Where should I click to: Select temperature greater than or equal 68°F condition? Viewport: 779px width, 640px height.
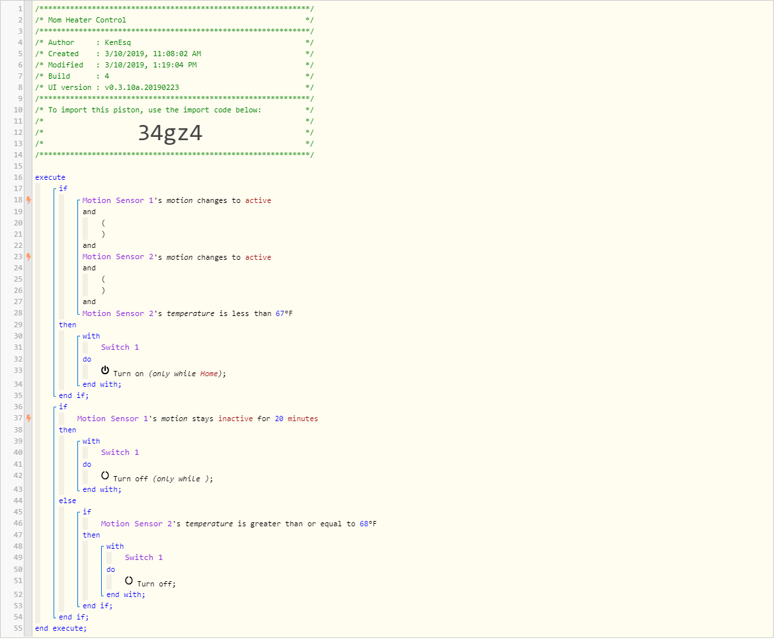click(239, 524)
